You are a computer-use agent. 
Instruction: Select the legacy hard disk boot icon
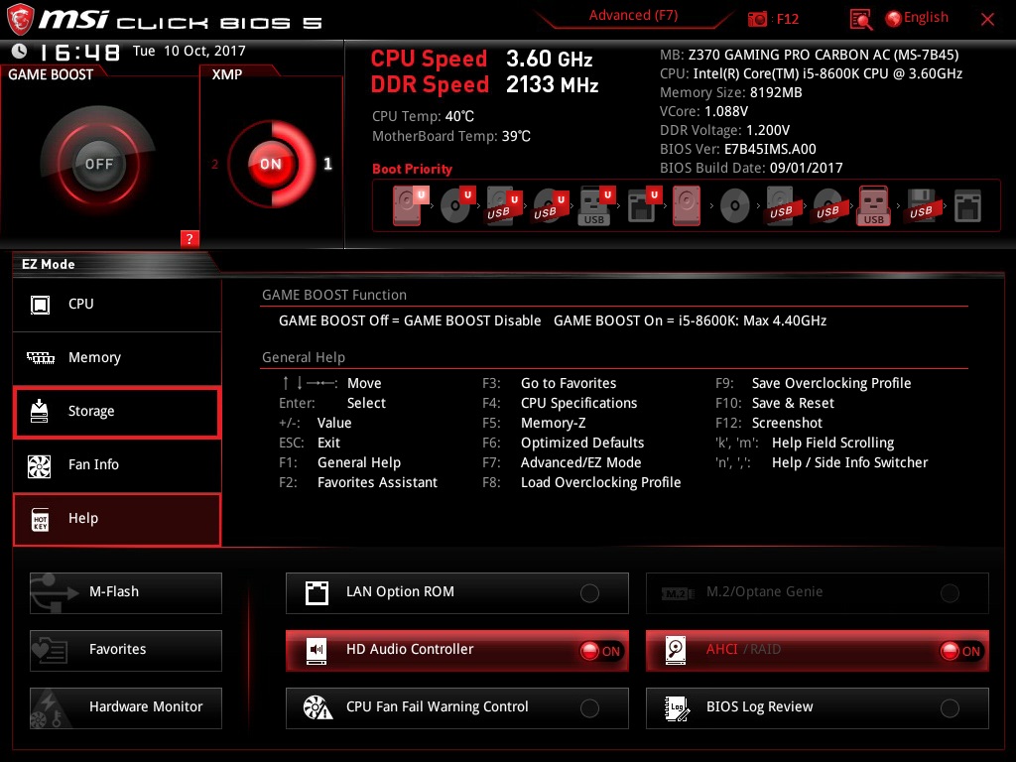[687, 205]
